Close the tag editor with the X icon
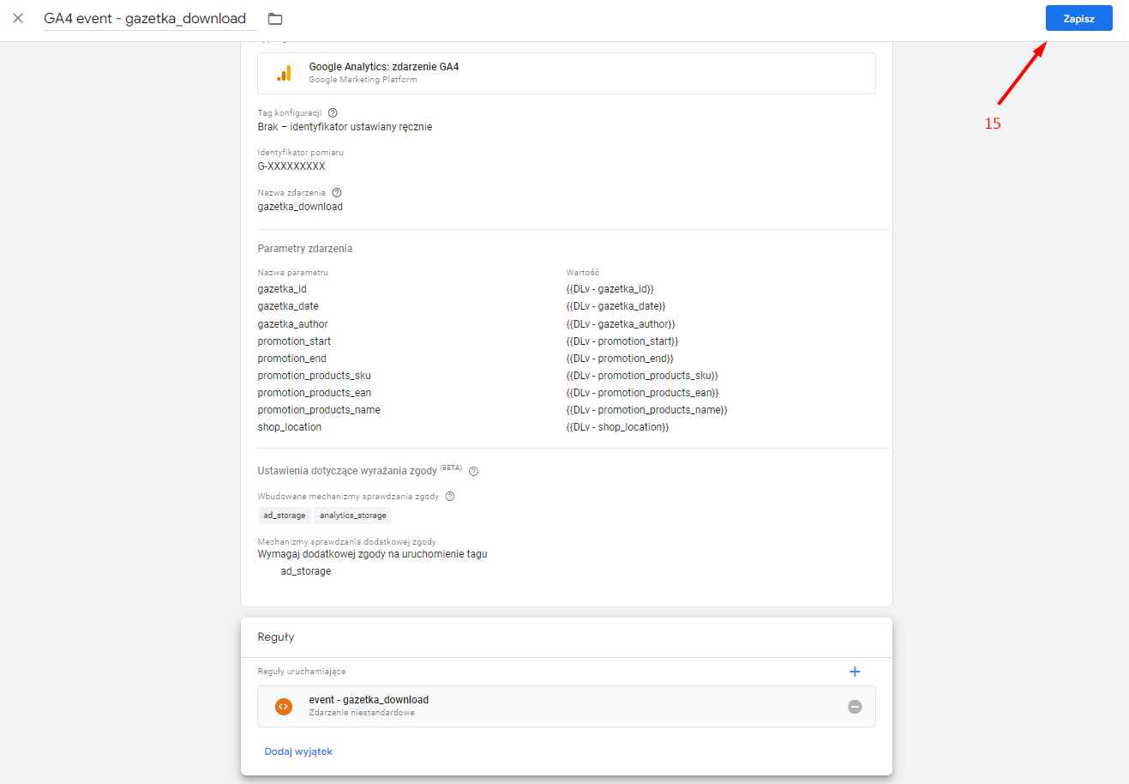This screenshot has width=1129, height=784. pos(18,18)
